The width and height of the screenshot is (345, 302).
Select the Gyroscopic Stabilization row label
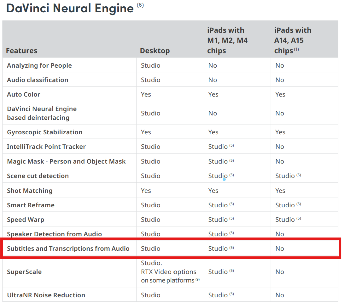tap(45, 132)
